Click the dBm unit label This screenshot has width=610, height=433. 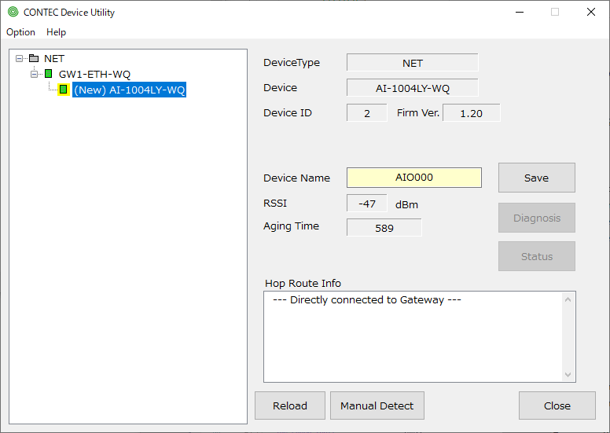click(406, 204)
